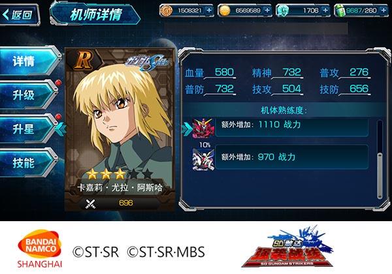Add gems using plus beside 1706
The image size is (392, 274).
[325, 10]
